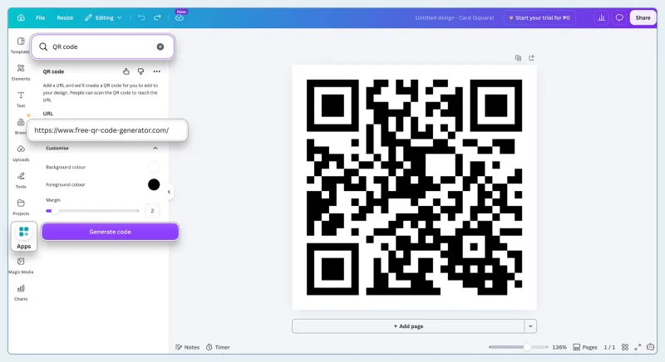
Task: Open the grid view icon
Action: point(625,347)
